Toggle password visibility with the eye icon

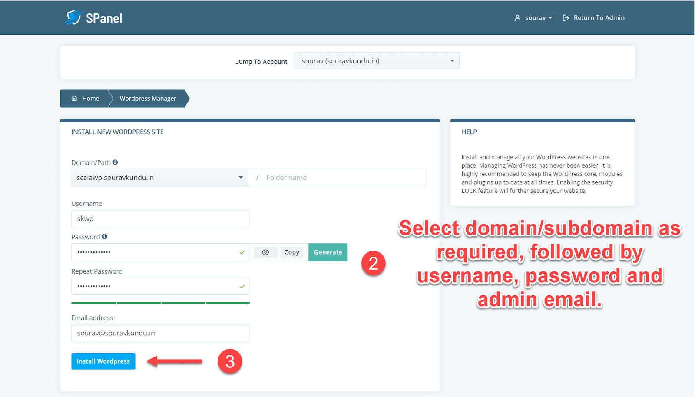tap(265, 252)
